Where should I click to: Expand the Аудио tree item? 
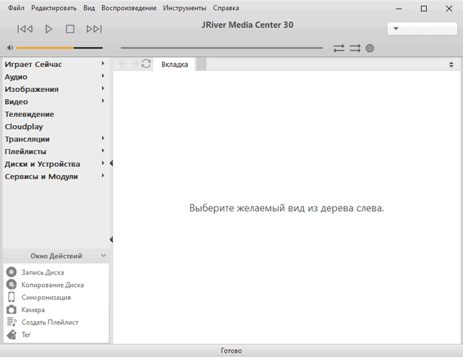[103, 77]
